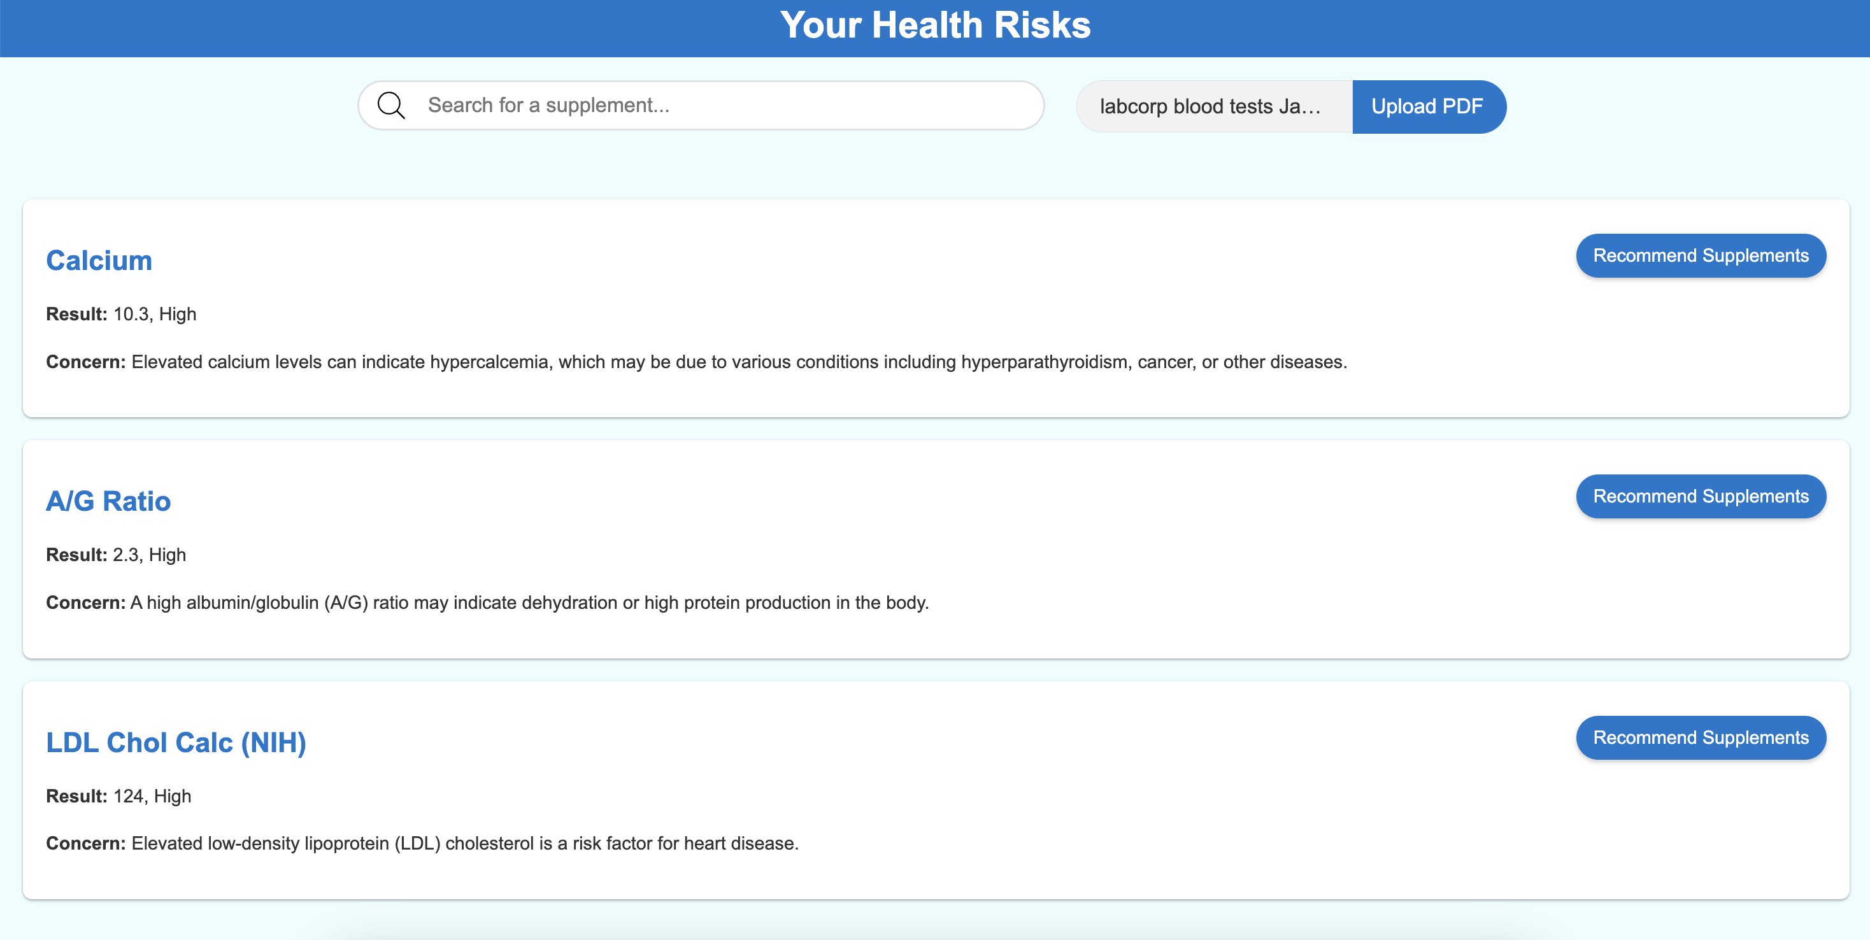Click the Calcium card heading
The height and width of the screenshot is (940, 1870).
pos(99,260)
